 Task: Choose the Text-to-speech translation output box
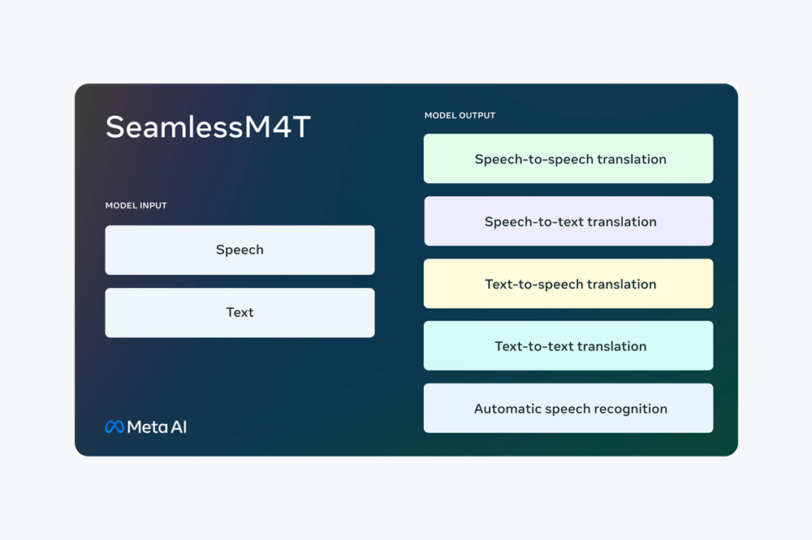pyautogui.click(x=568, y=284)
